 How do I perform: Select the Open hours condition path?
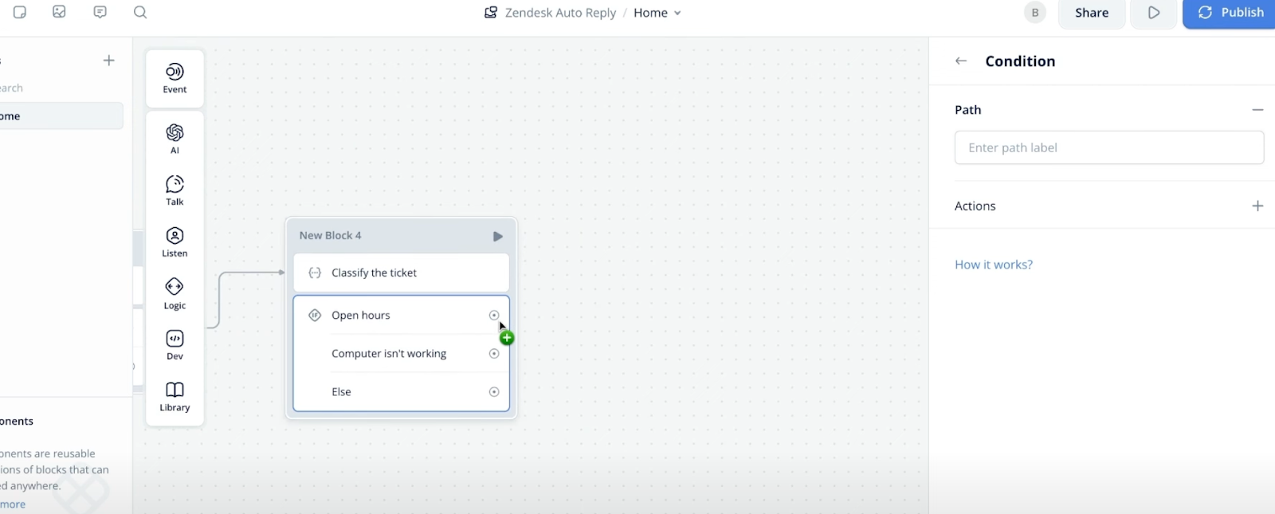pos(401,316)
